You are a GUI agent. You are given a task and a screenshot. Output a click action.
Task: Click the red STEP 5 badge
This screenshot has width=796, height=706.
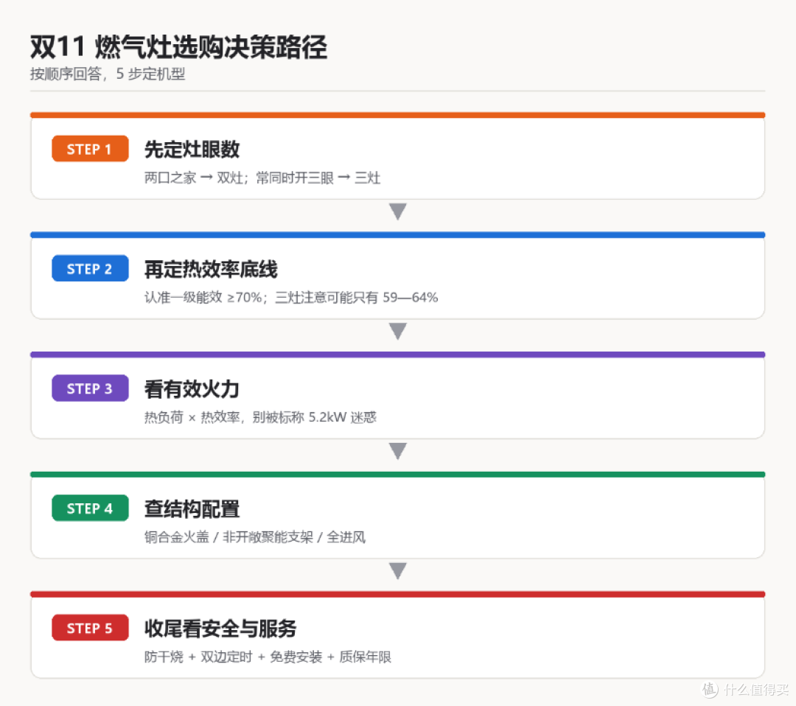click(90, 628)
